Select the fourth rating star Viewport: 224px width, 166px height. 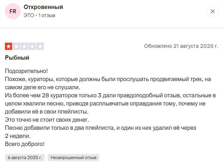(x=32, y=46)
